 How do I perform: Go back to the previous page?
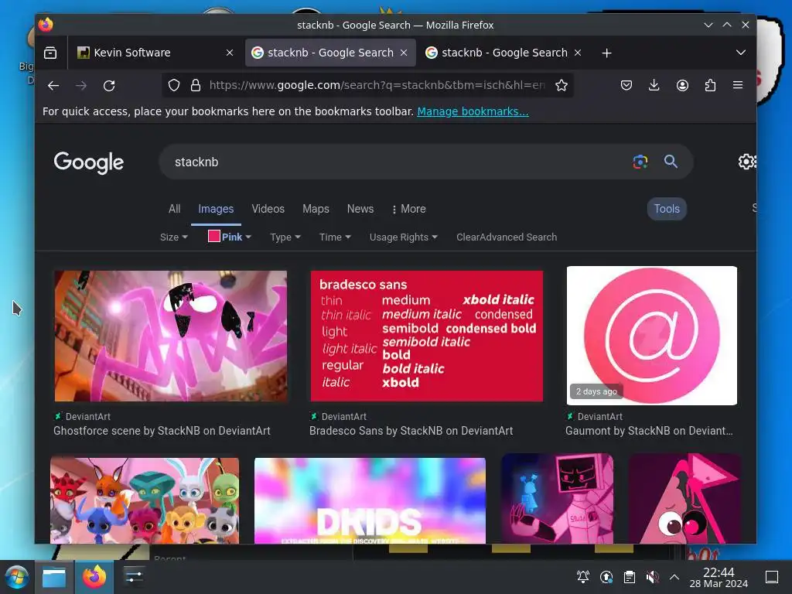click(x=53, y=85)
